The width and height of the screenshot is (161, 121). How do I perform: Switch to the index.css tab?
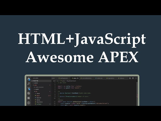[x=99, y=78]
